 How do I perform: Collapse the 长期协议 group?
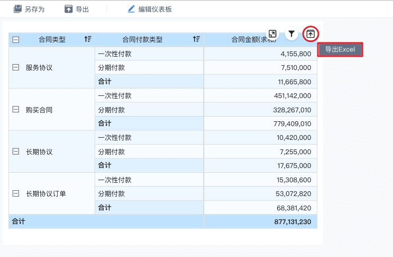pyautogui.click(x=16, y=152)
